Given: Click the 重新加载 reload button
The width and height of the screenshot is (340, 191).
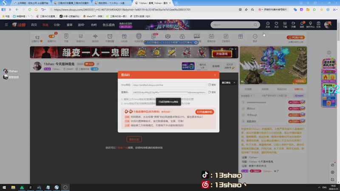Looking at the screenshot, I should point(134,140).
